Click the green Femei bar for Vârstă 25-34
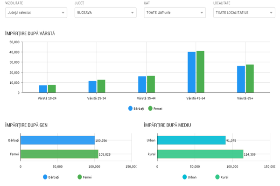The image size is (280, 186). point(101,86)
